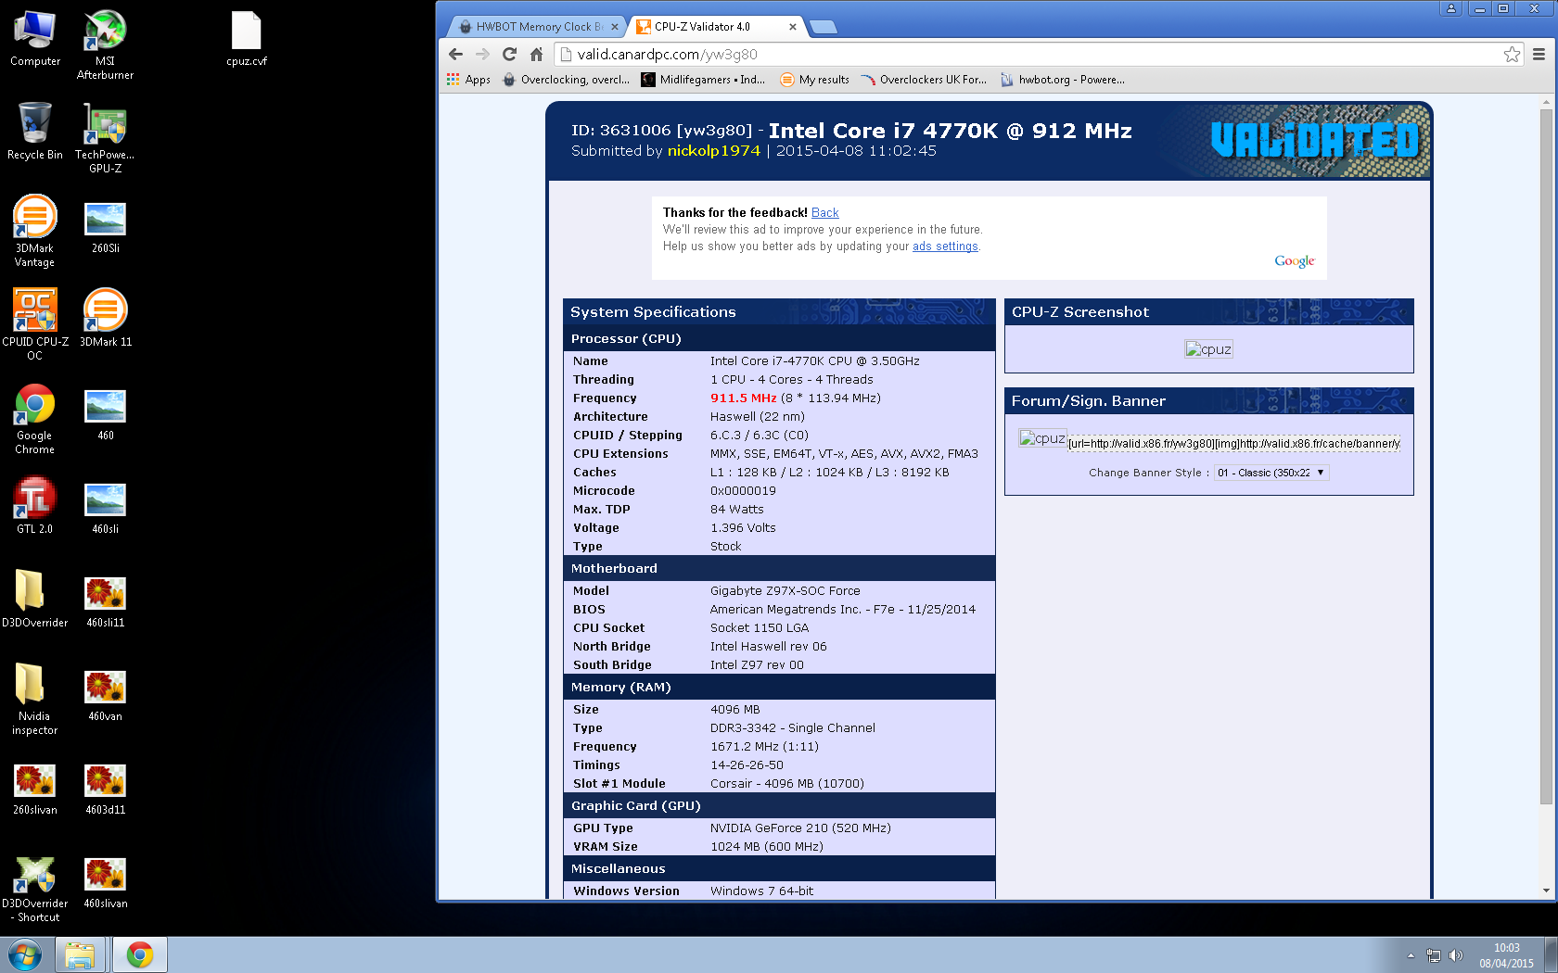The width and height of the screenshot is (1558, 973).
Task: Open the Recycle Bin
Action: tap(35, 132)
